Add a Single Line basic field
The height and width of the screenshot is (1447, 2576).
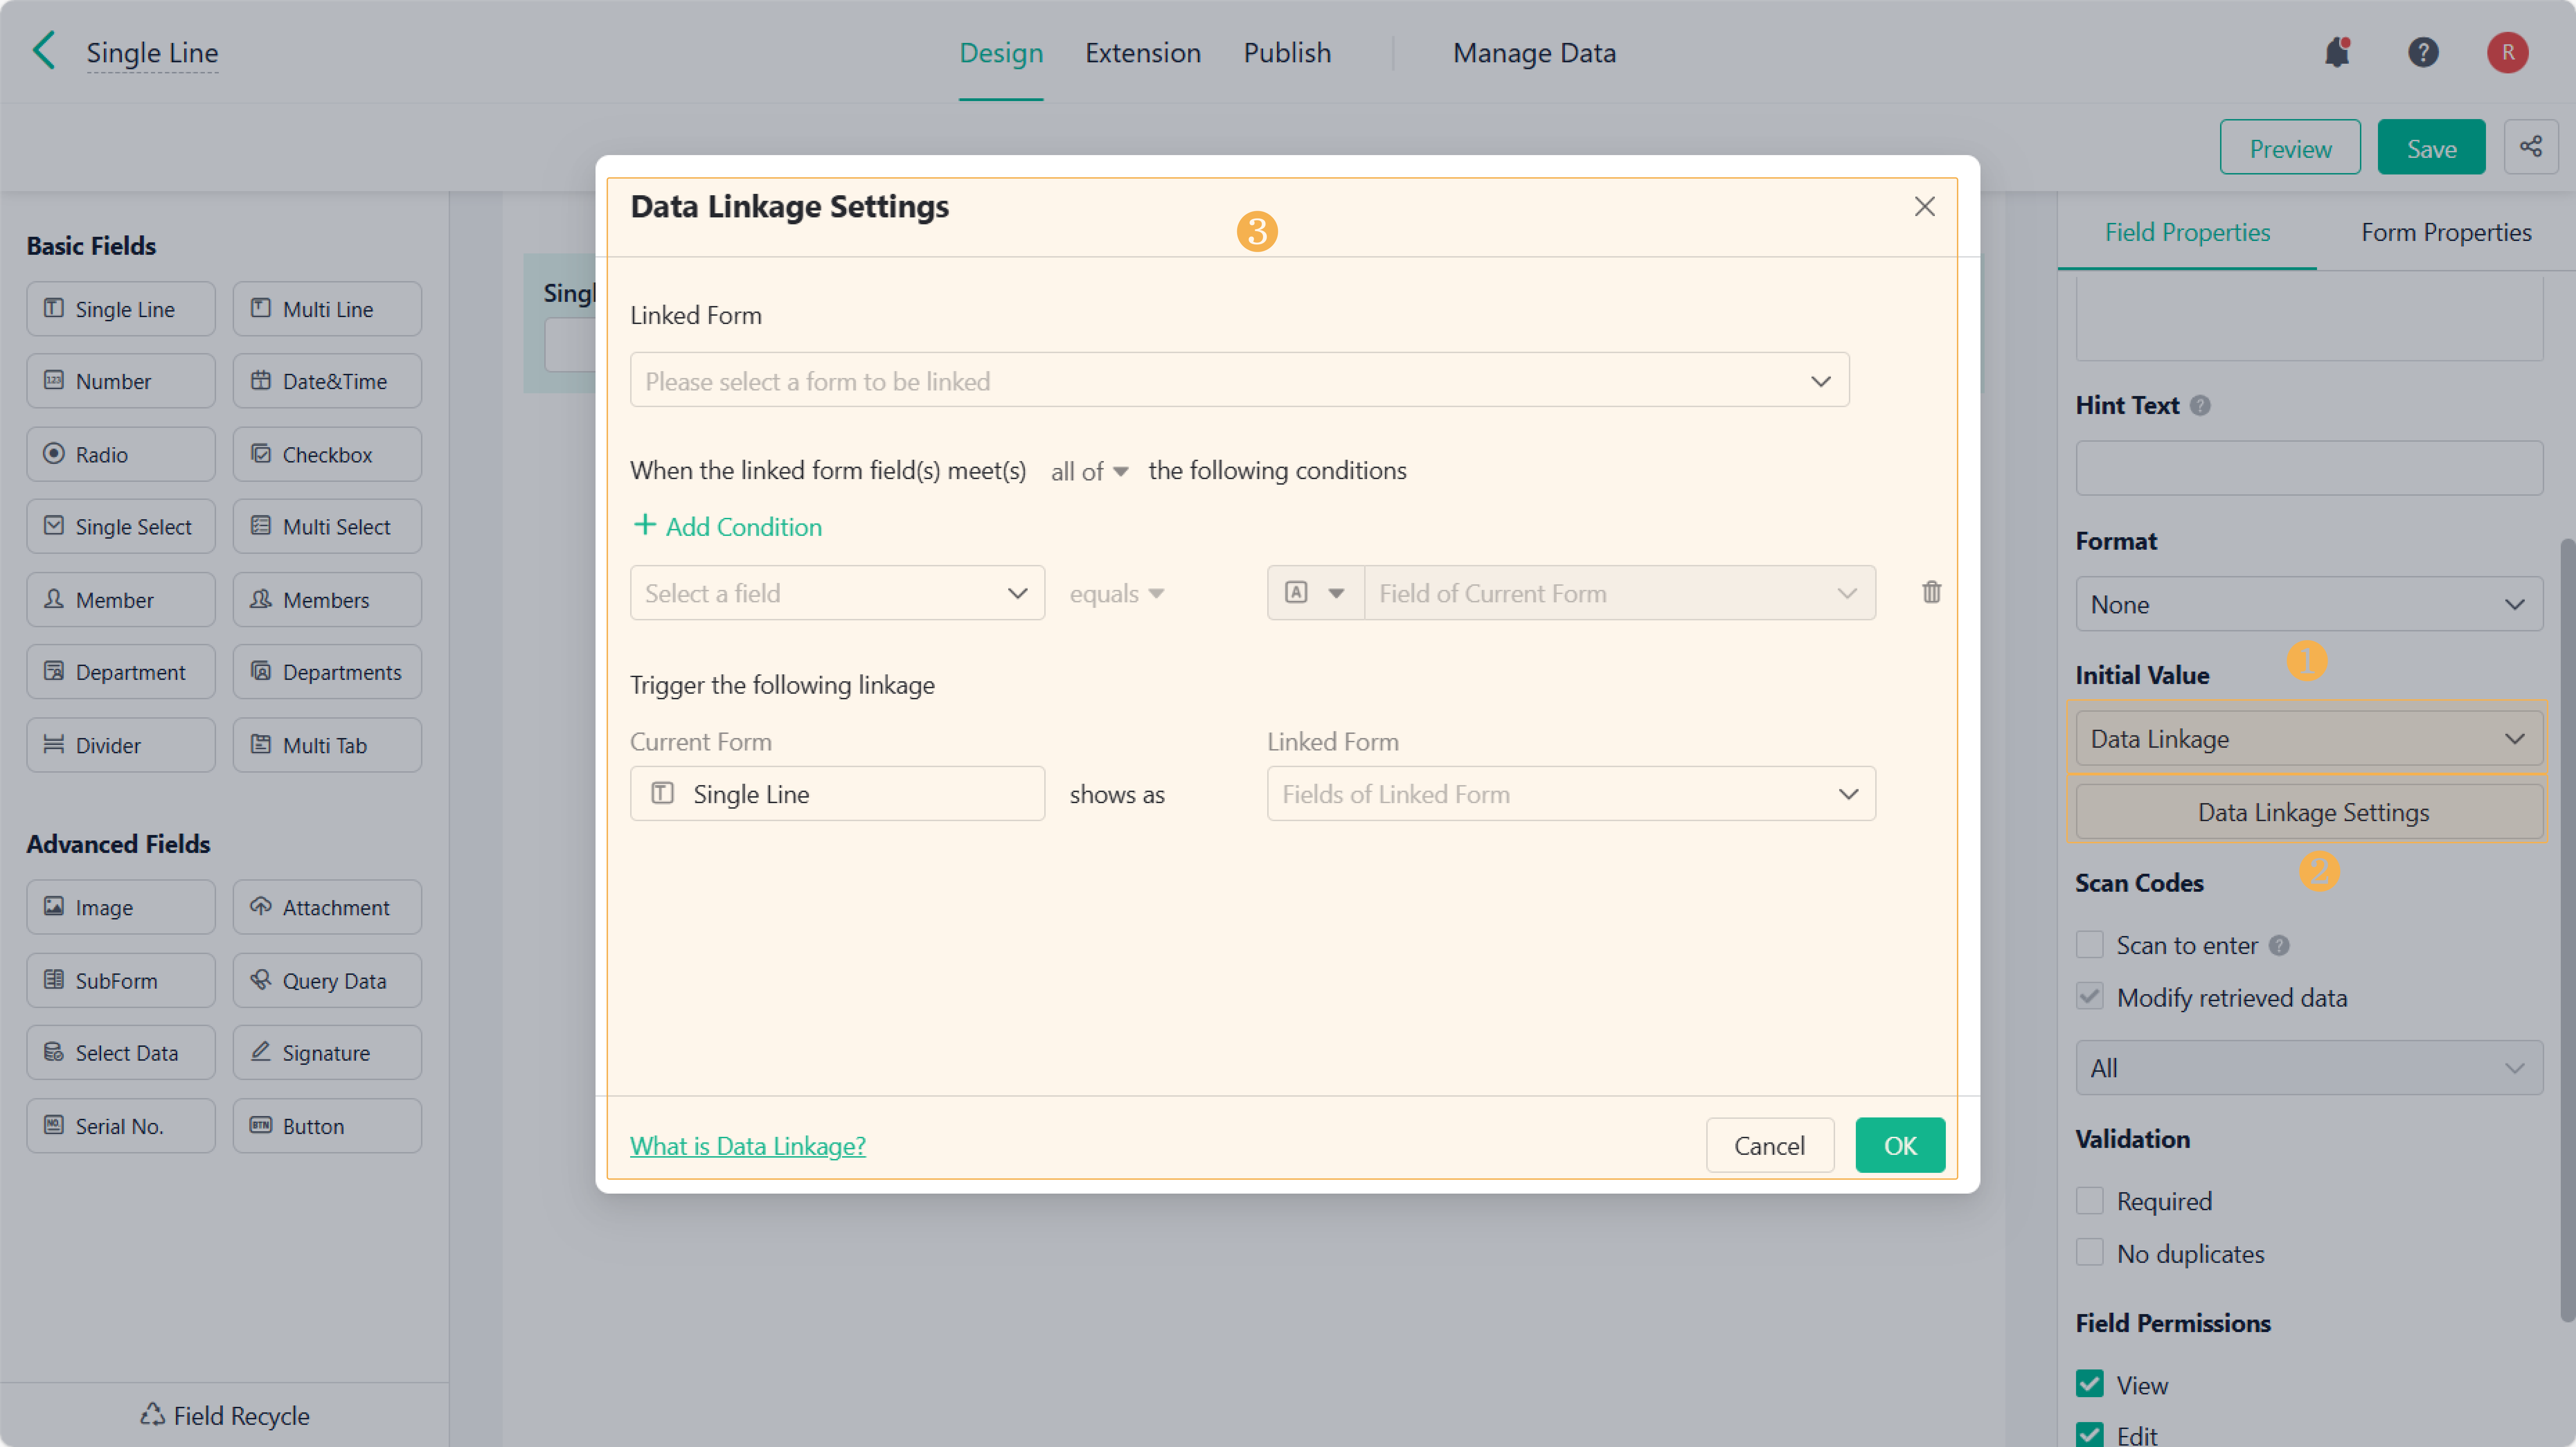(x=121, y=309)
